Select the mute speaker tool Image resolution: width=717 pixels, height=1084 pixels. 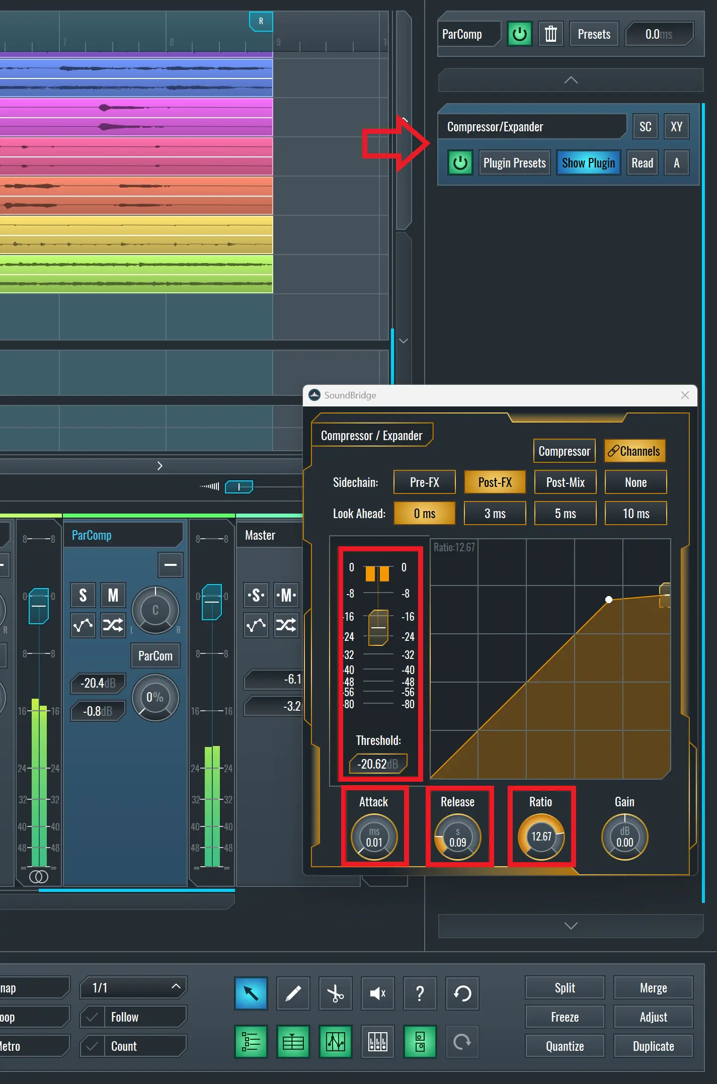pos(378,993)
